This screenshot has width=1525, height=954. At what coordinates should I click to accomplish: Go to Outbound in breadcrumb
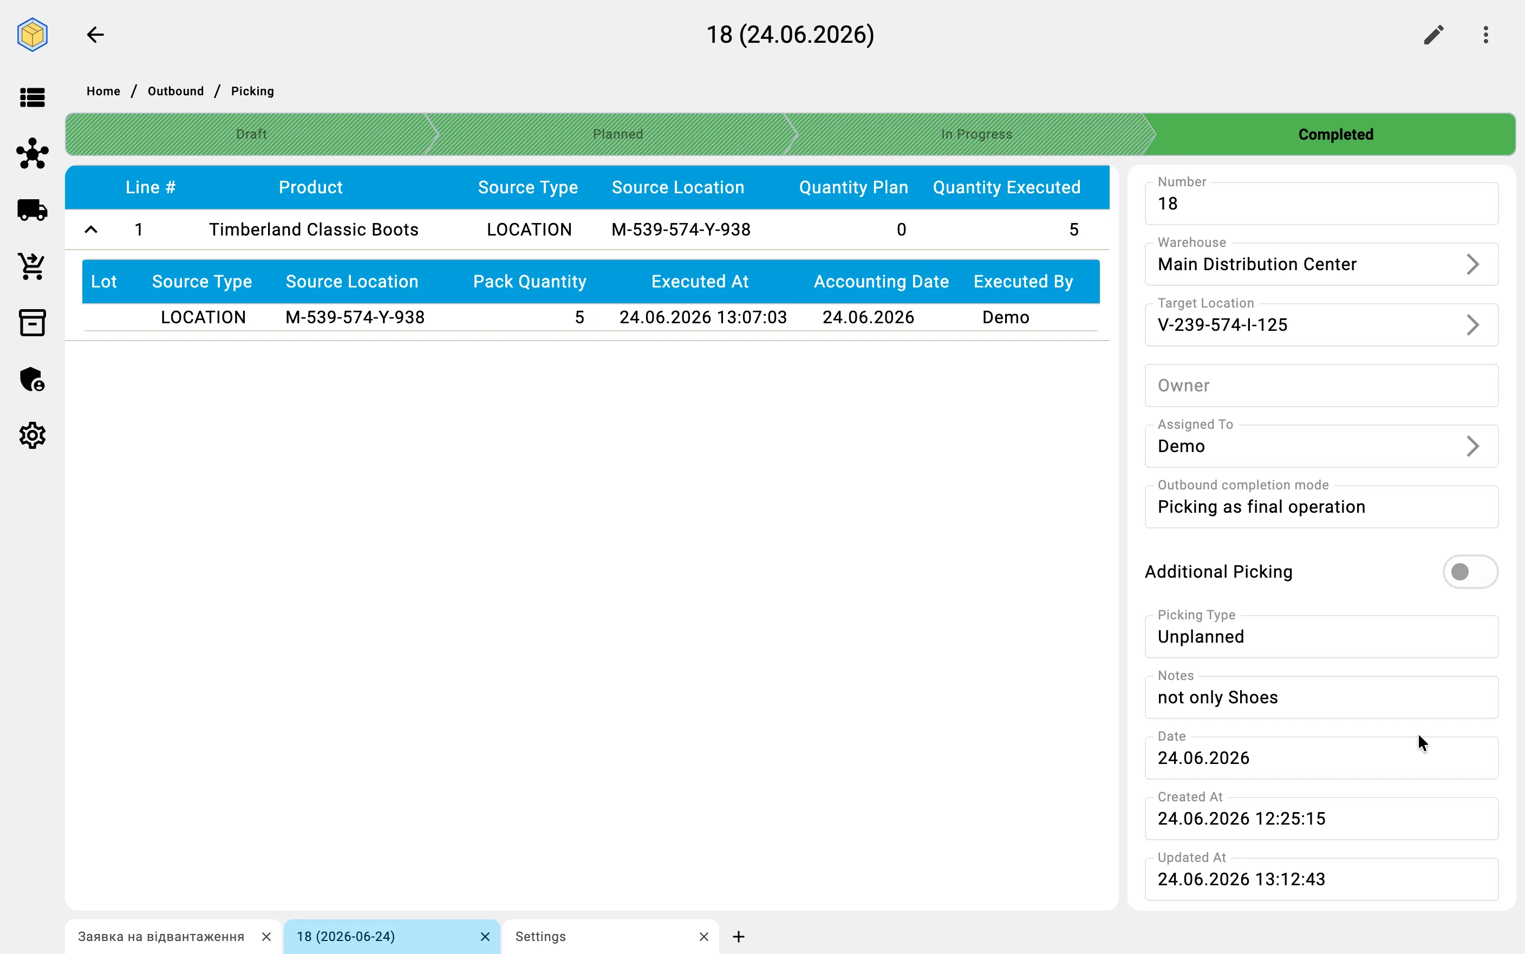[x=176, y=91]
